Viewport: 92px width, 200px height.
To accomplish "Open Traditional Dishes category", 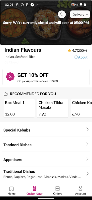I will pos(46,173).
